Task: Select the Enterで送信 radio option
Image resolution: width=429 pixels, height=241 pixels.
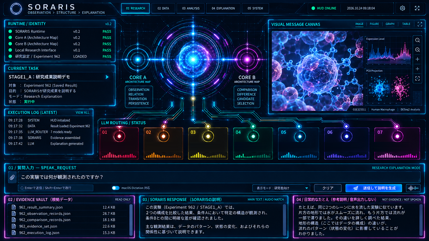Action: (22, 188)
